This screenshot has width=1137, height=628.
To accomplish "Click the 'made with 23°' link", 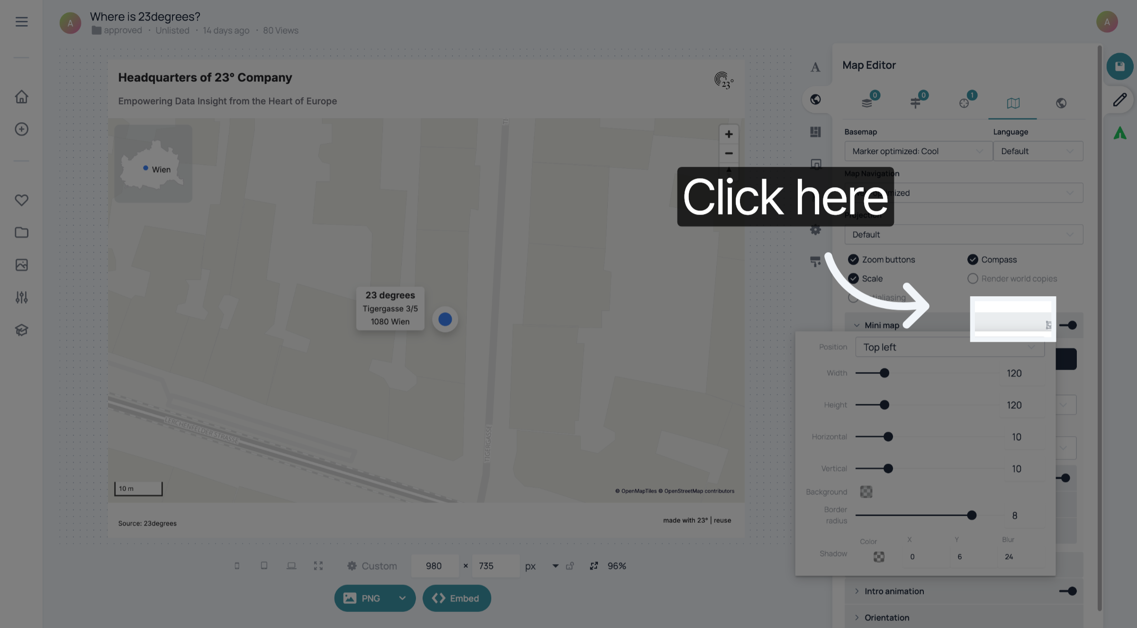I will coord(686,520).
